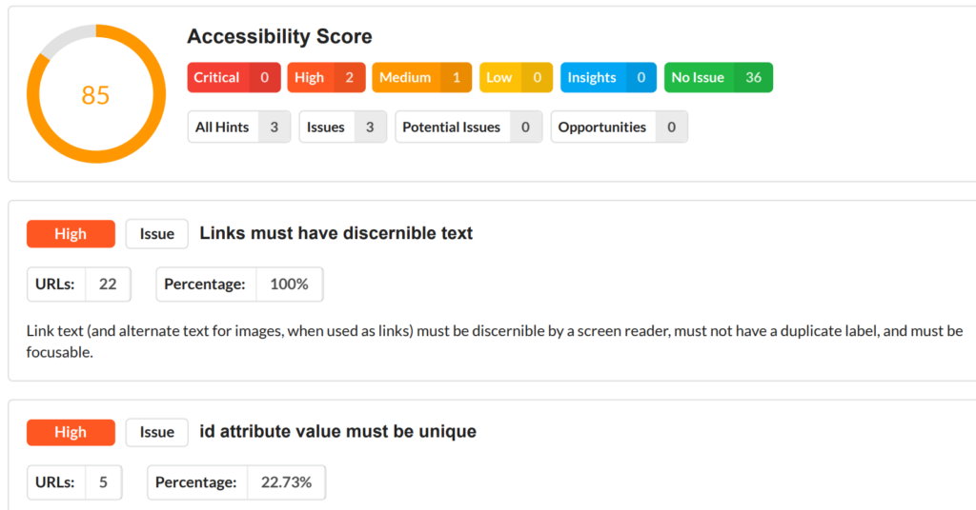The height and width of the screenshot is (510, 976).
Task: Click the link text description paragraph
Action: pos(495,341)
